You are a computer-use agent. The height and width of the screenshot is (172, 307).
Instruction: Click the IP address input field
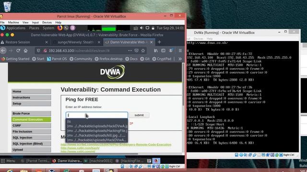97,115
